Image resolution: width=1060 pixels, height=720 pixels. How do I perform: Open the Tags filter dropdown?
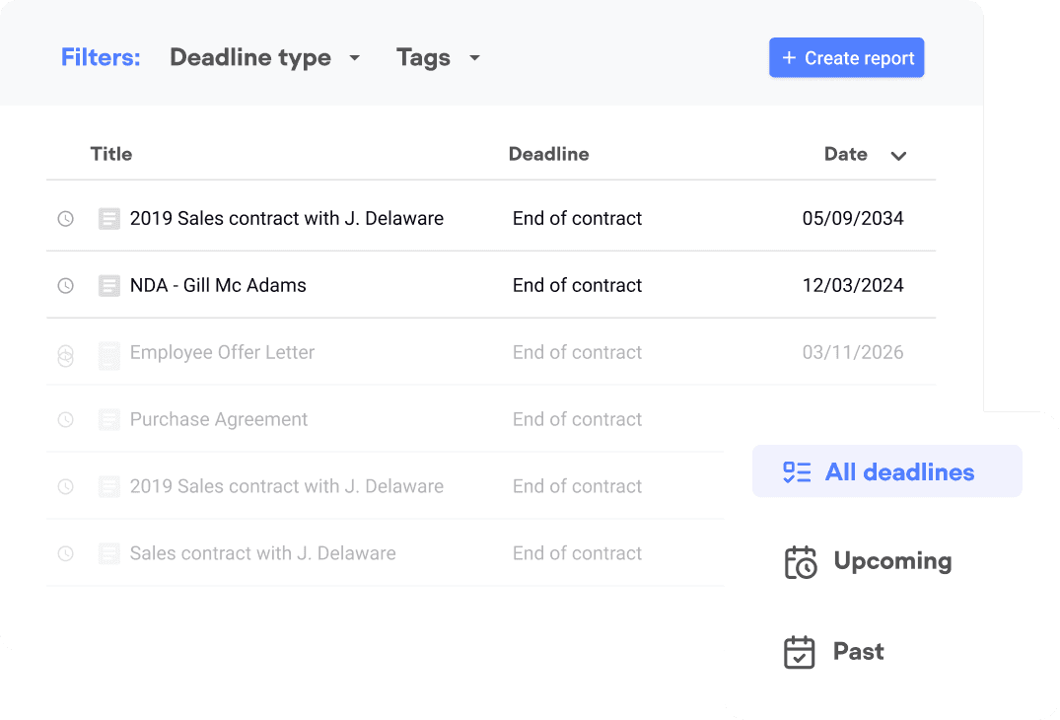point(438,58)
